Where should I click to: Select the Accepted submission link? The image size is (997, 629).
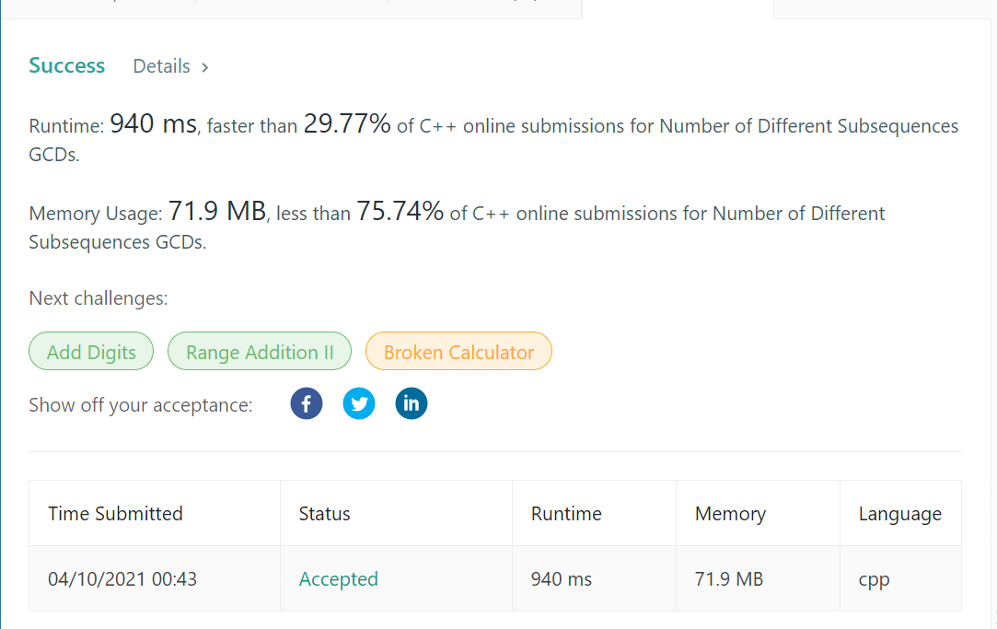tap(339, 578)
